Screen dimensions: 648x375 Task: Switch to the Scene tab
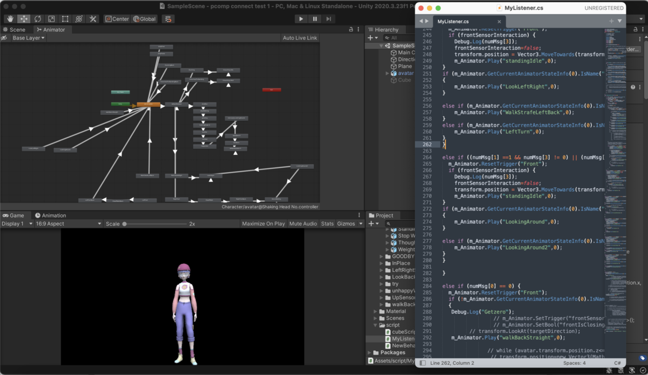tap(14, 30)
